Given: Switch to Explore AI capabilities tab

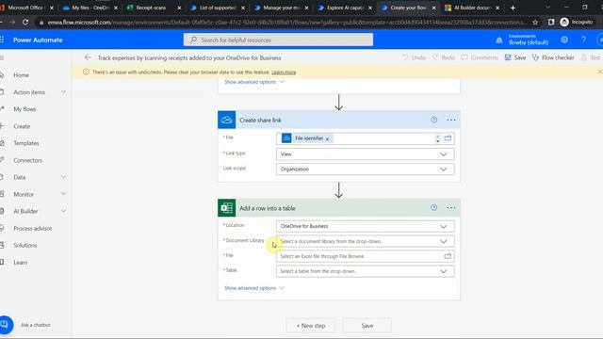Looking at the screenshot, I should (344, 8).
